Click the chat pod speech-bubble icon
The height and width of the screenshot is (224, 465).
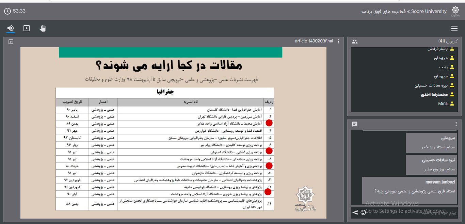pyautogui.click(x=355, y=124)
